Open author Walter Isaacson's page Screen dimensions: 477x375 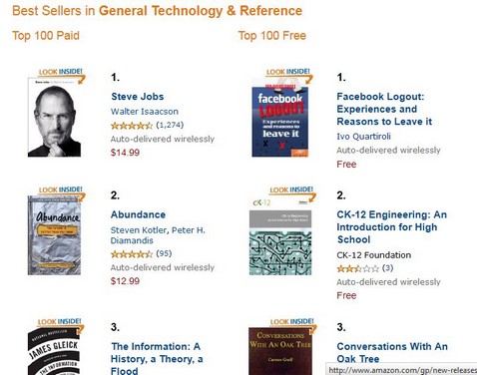[145, 112]
